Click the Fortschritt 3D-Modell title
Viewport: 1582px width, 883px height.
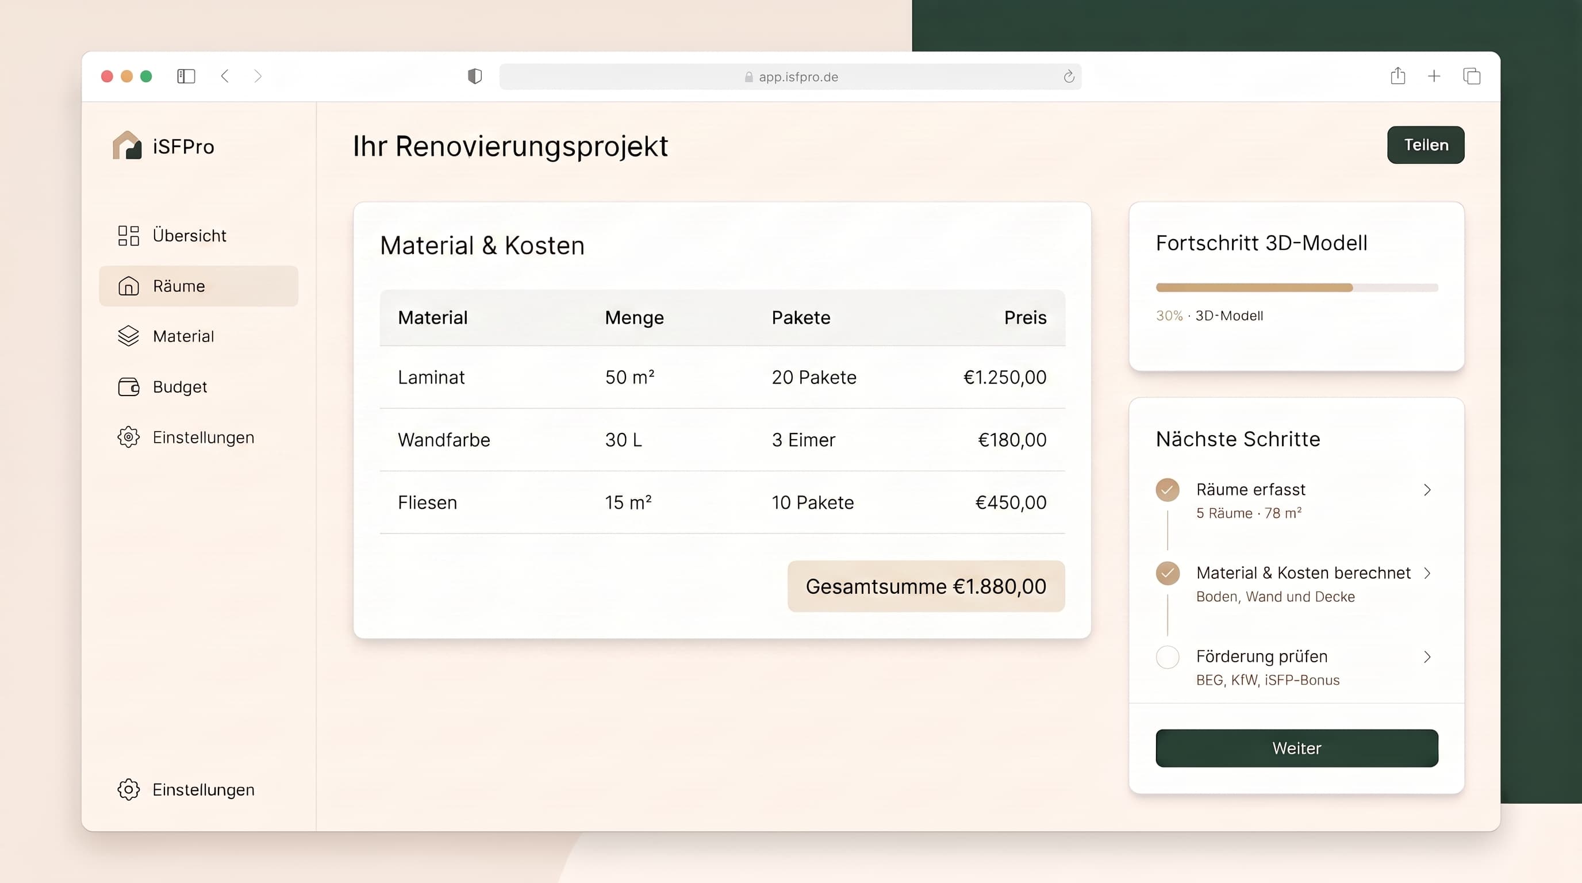coord(1261,243)
